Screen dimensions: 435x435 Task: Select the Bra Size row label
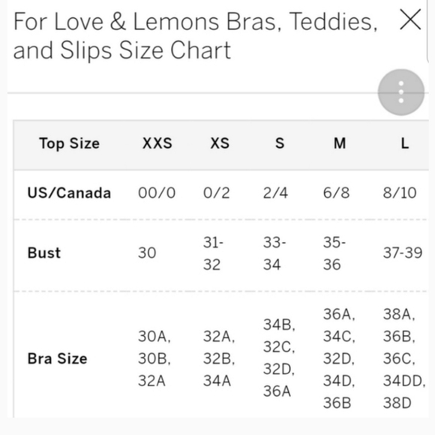[x=58, y=358]
